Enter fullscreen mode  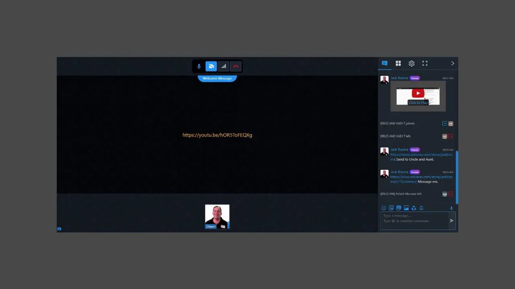click(425, 63)
